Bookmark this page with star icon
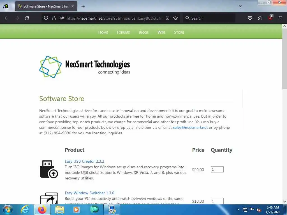The height and width of the screenshot is (215, 287). coord(175,18)
